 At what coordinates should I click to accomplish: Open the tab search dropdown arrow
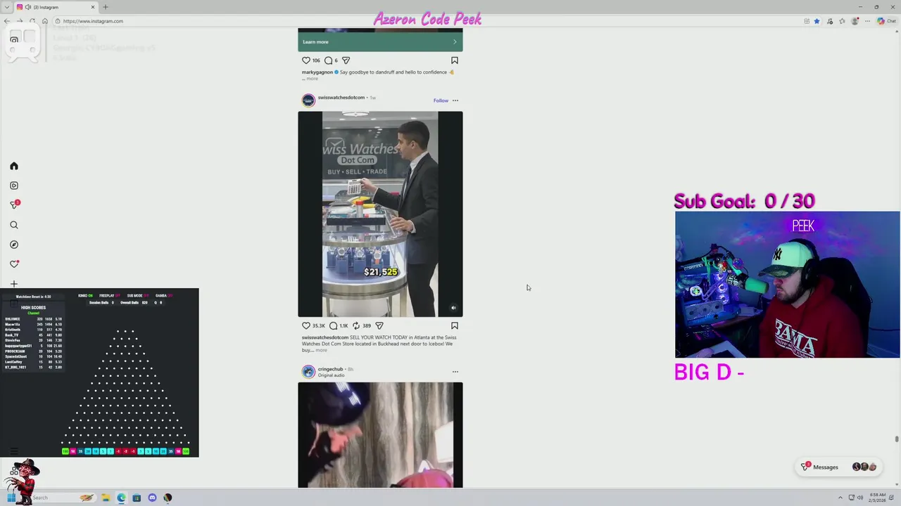coord(6,7)
